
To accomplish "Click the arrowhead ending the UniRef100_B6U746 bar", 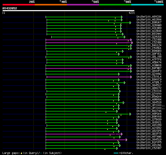I will click(117, 111).
